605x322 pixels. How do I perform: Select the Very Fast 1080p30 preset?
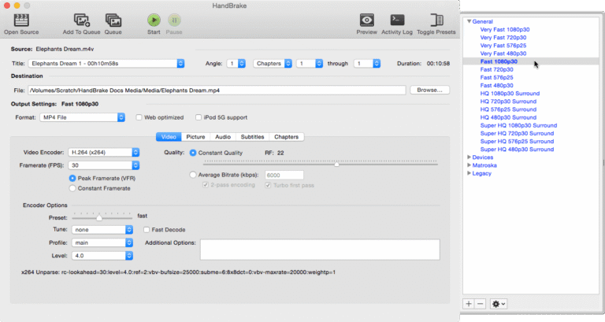505,29
